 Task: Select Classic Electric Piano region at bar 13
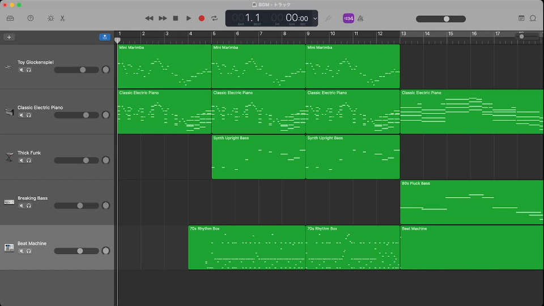(x=472, y=112)
